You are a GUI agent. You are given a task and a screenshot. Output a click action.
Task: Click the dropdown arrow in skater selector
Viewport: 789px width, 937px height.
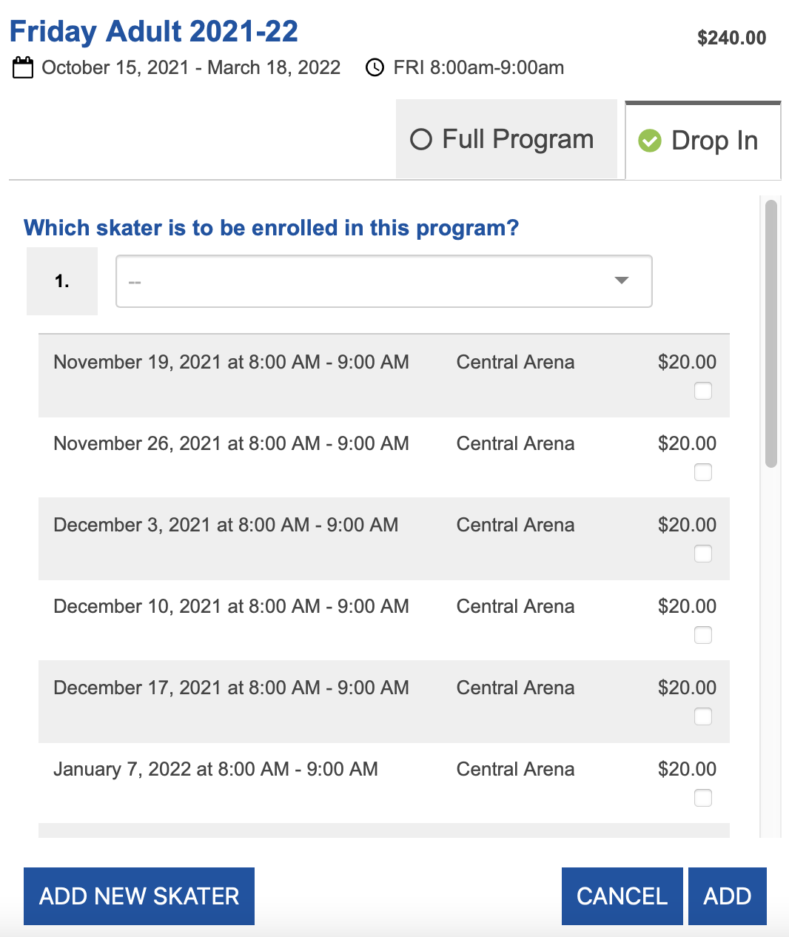pyautogui.click(x=622, y=281)
